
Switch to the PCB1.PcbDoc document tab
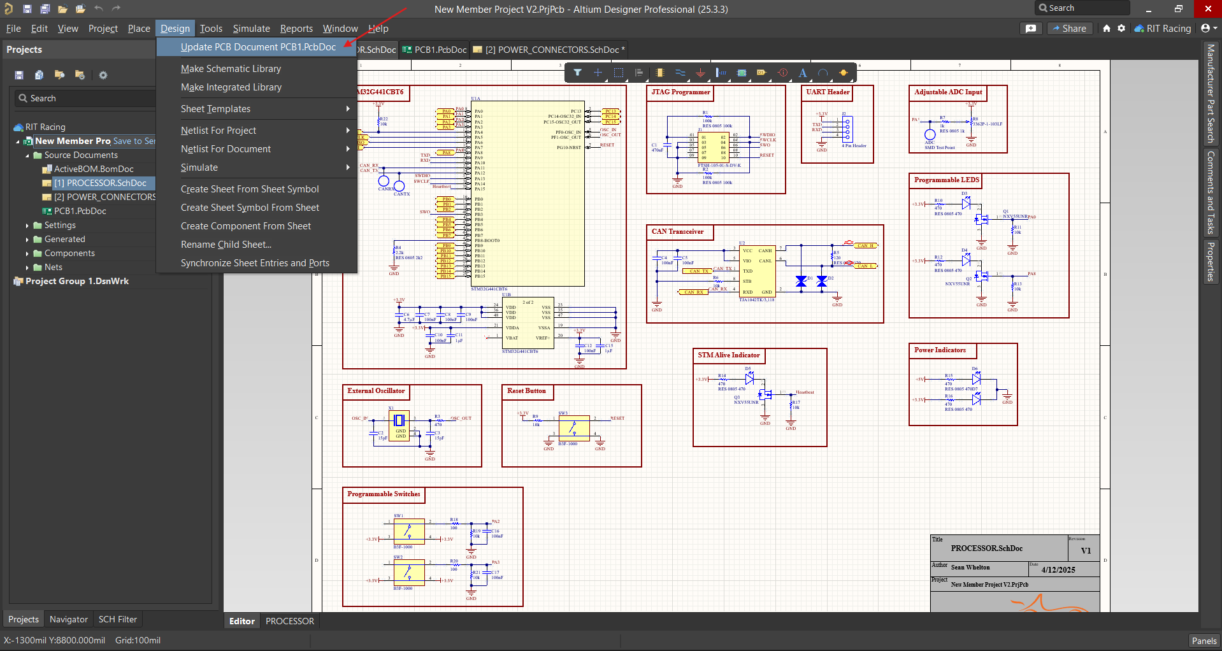tap(435, 50)
